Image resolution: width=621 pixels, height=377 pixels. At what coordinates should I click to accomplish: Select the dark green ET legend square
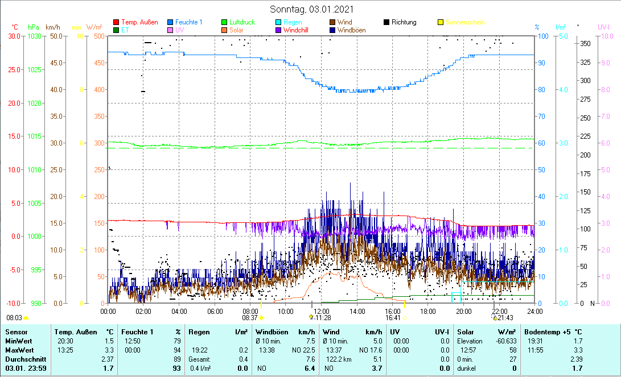pyautogui.click(x=117, y=30)
